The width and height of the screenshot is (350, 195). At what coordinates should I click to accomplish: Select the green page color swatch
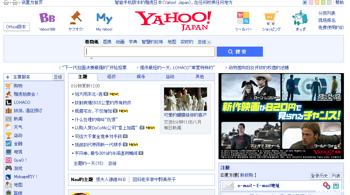click(x=323, y=3)
